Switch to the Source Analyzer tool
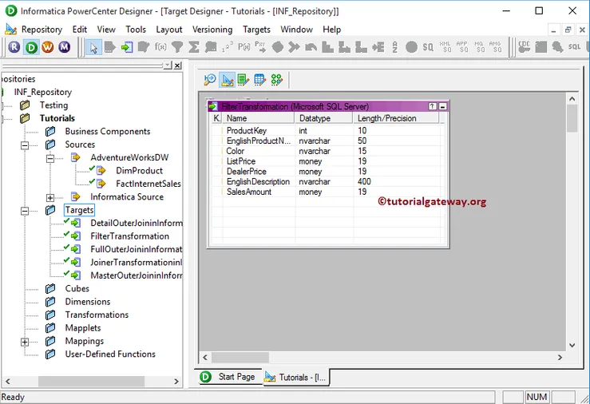The width and height of the screenshot is (590, 404). pos(209,80)
